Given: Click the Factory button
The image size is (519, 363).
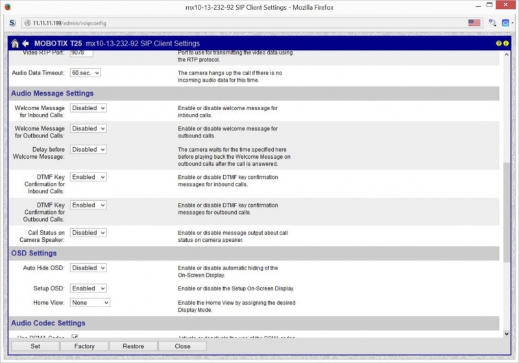Looking at the screenshot, I should click(84, 346).
